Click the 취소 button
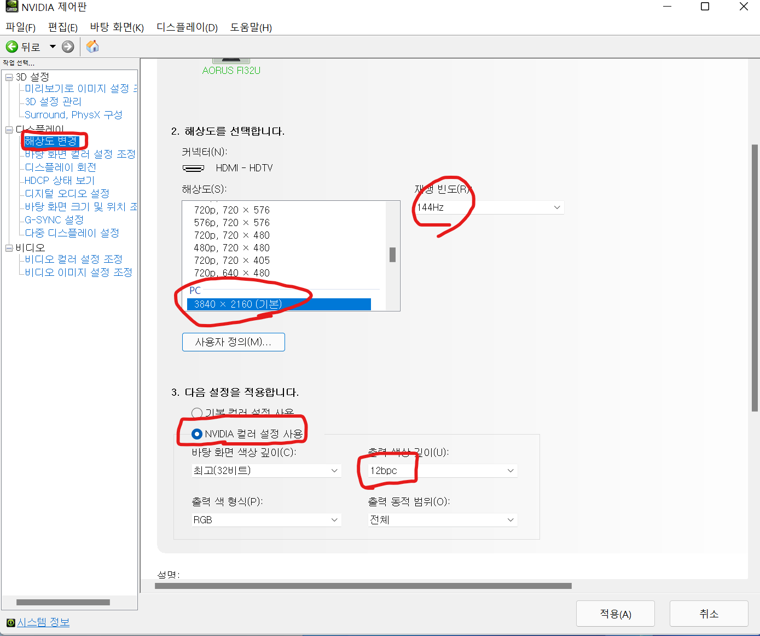 (709, 614)
